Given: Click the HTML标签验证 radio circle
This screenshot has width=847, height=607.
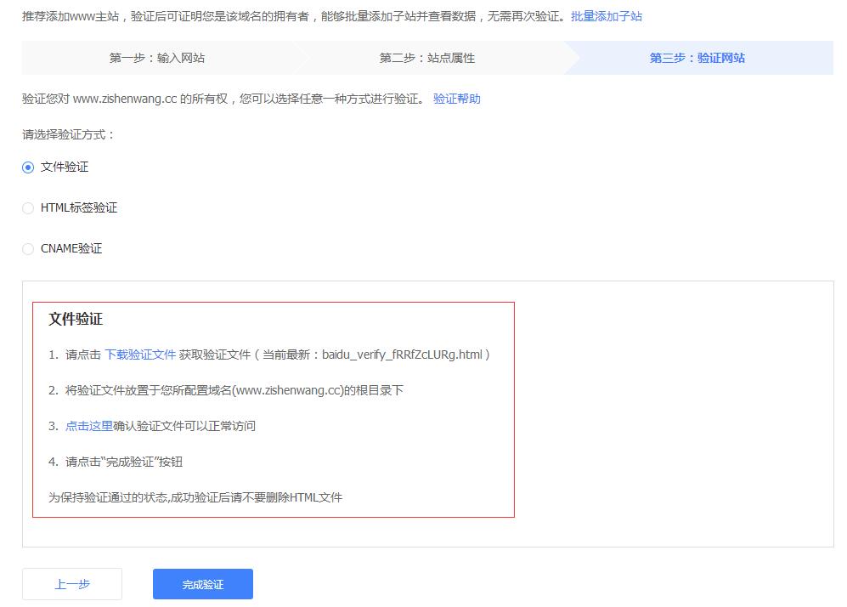Looking at the screenshot, I should coord(28,207).
